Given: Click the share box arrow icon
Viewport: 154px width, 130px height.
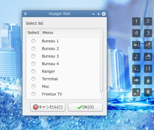Looking at the screenshot, I should [148, 57].
